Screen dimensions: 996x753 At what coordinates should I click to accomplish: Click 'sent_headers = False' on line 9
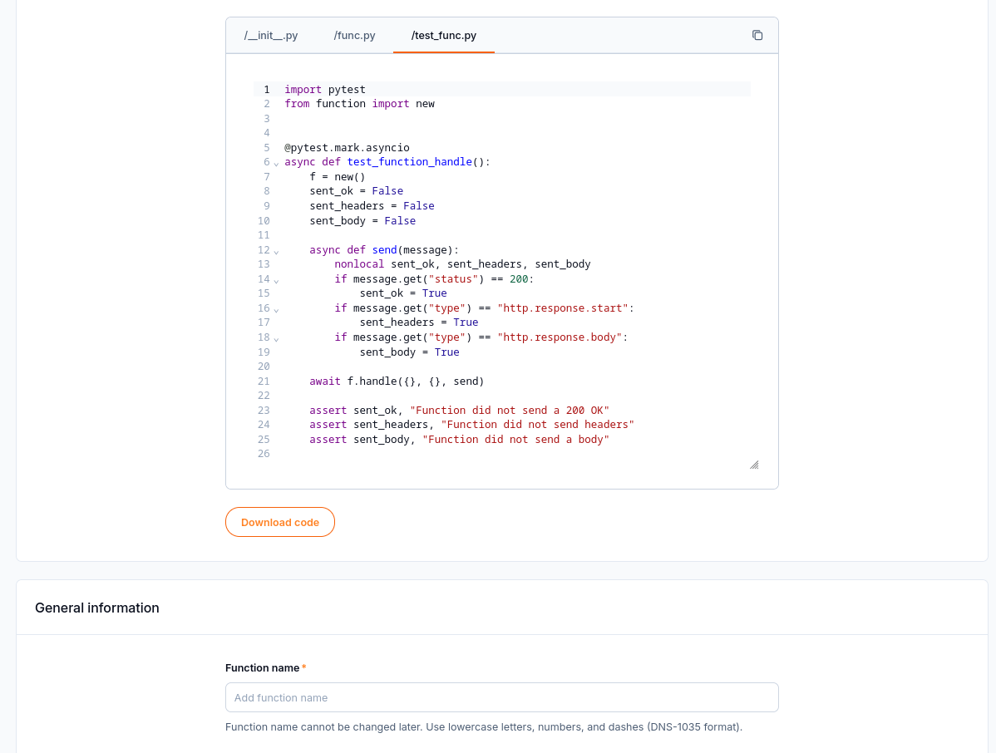[x=372, y=206]
